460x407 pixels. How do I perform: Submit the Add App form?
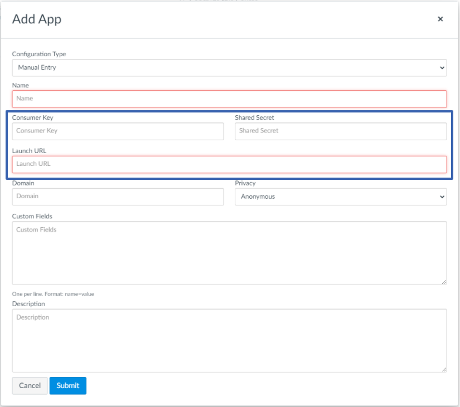[x=68, y=386]
